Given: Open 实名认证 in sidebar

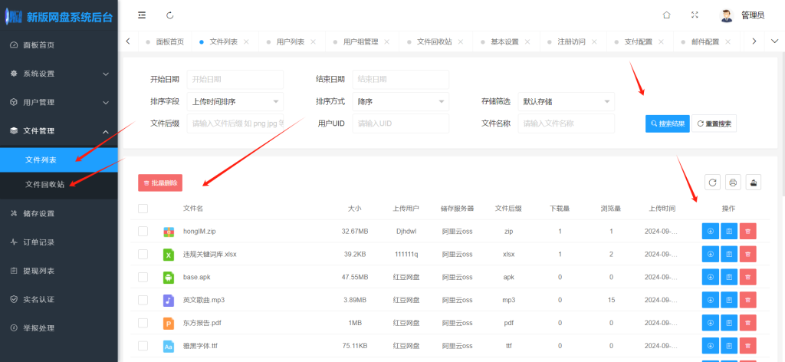Looking at the screenshot, I should pos(59,299).
